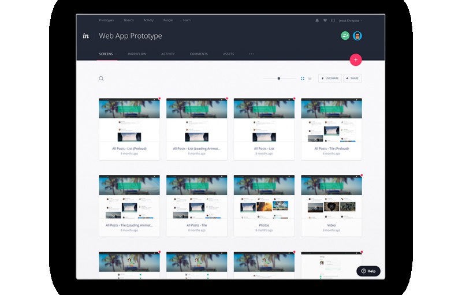Open the search magnifier icon

[101, 79]
